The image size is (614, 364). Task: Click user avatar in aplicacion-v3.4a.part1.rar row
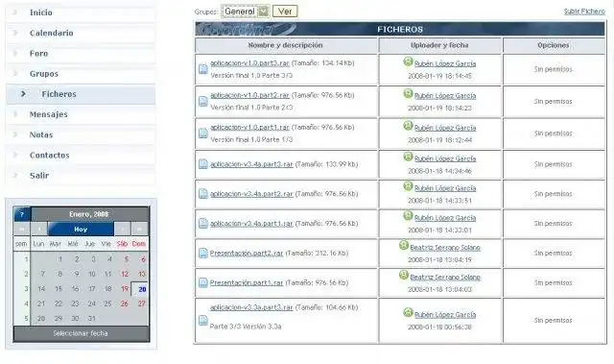pos(408,216)
